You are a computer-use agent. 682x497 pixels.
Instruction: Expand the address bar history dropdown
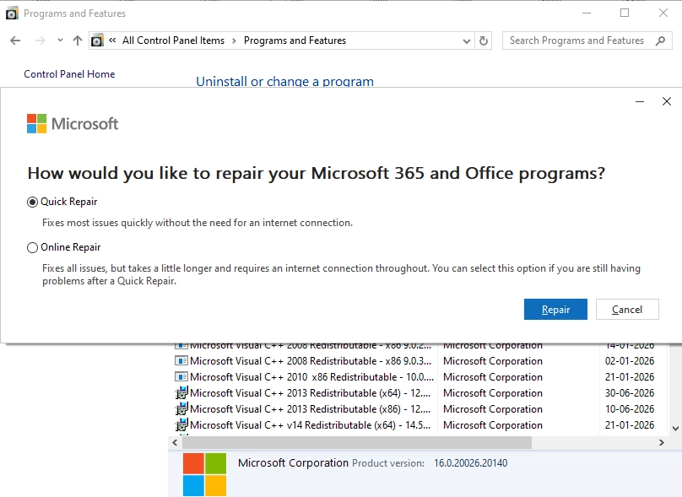click(466, 41)
